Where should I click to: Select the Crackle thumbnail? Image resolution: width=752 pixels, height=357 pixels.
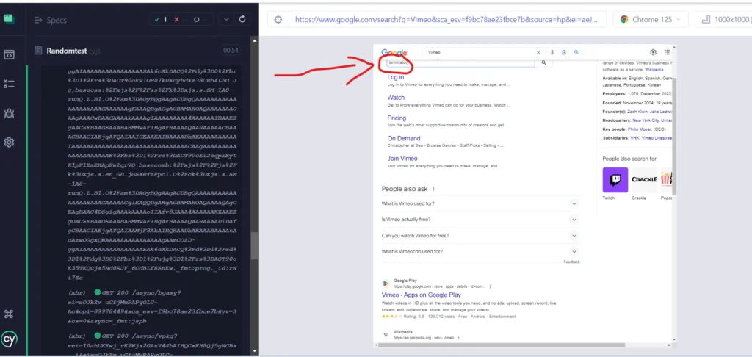pos(644,179)
